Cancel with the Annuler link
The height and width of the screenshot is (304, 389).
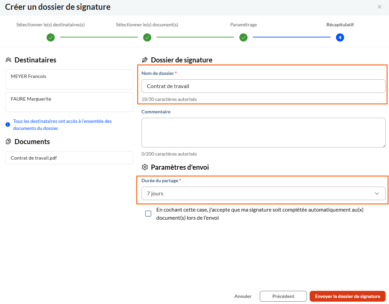click(x=243, y=296)
